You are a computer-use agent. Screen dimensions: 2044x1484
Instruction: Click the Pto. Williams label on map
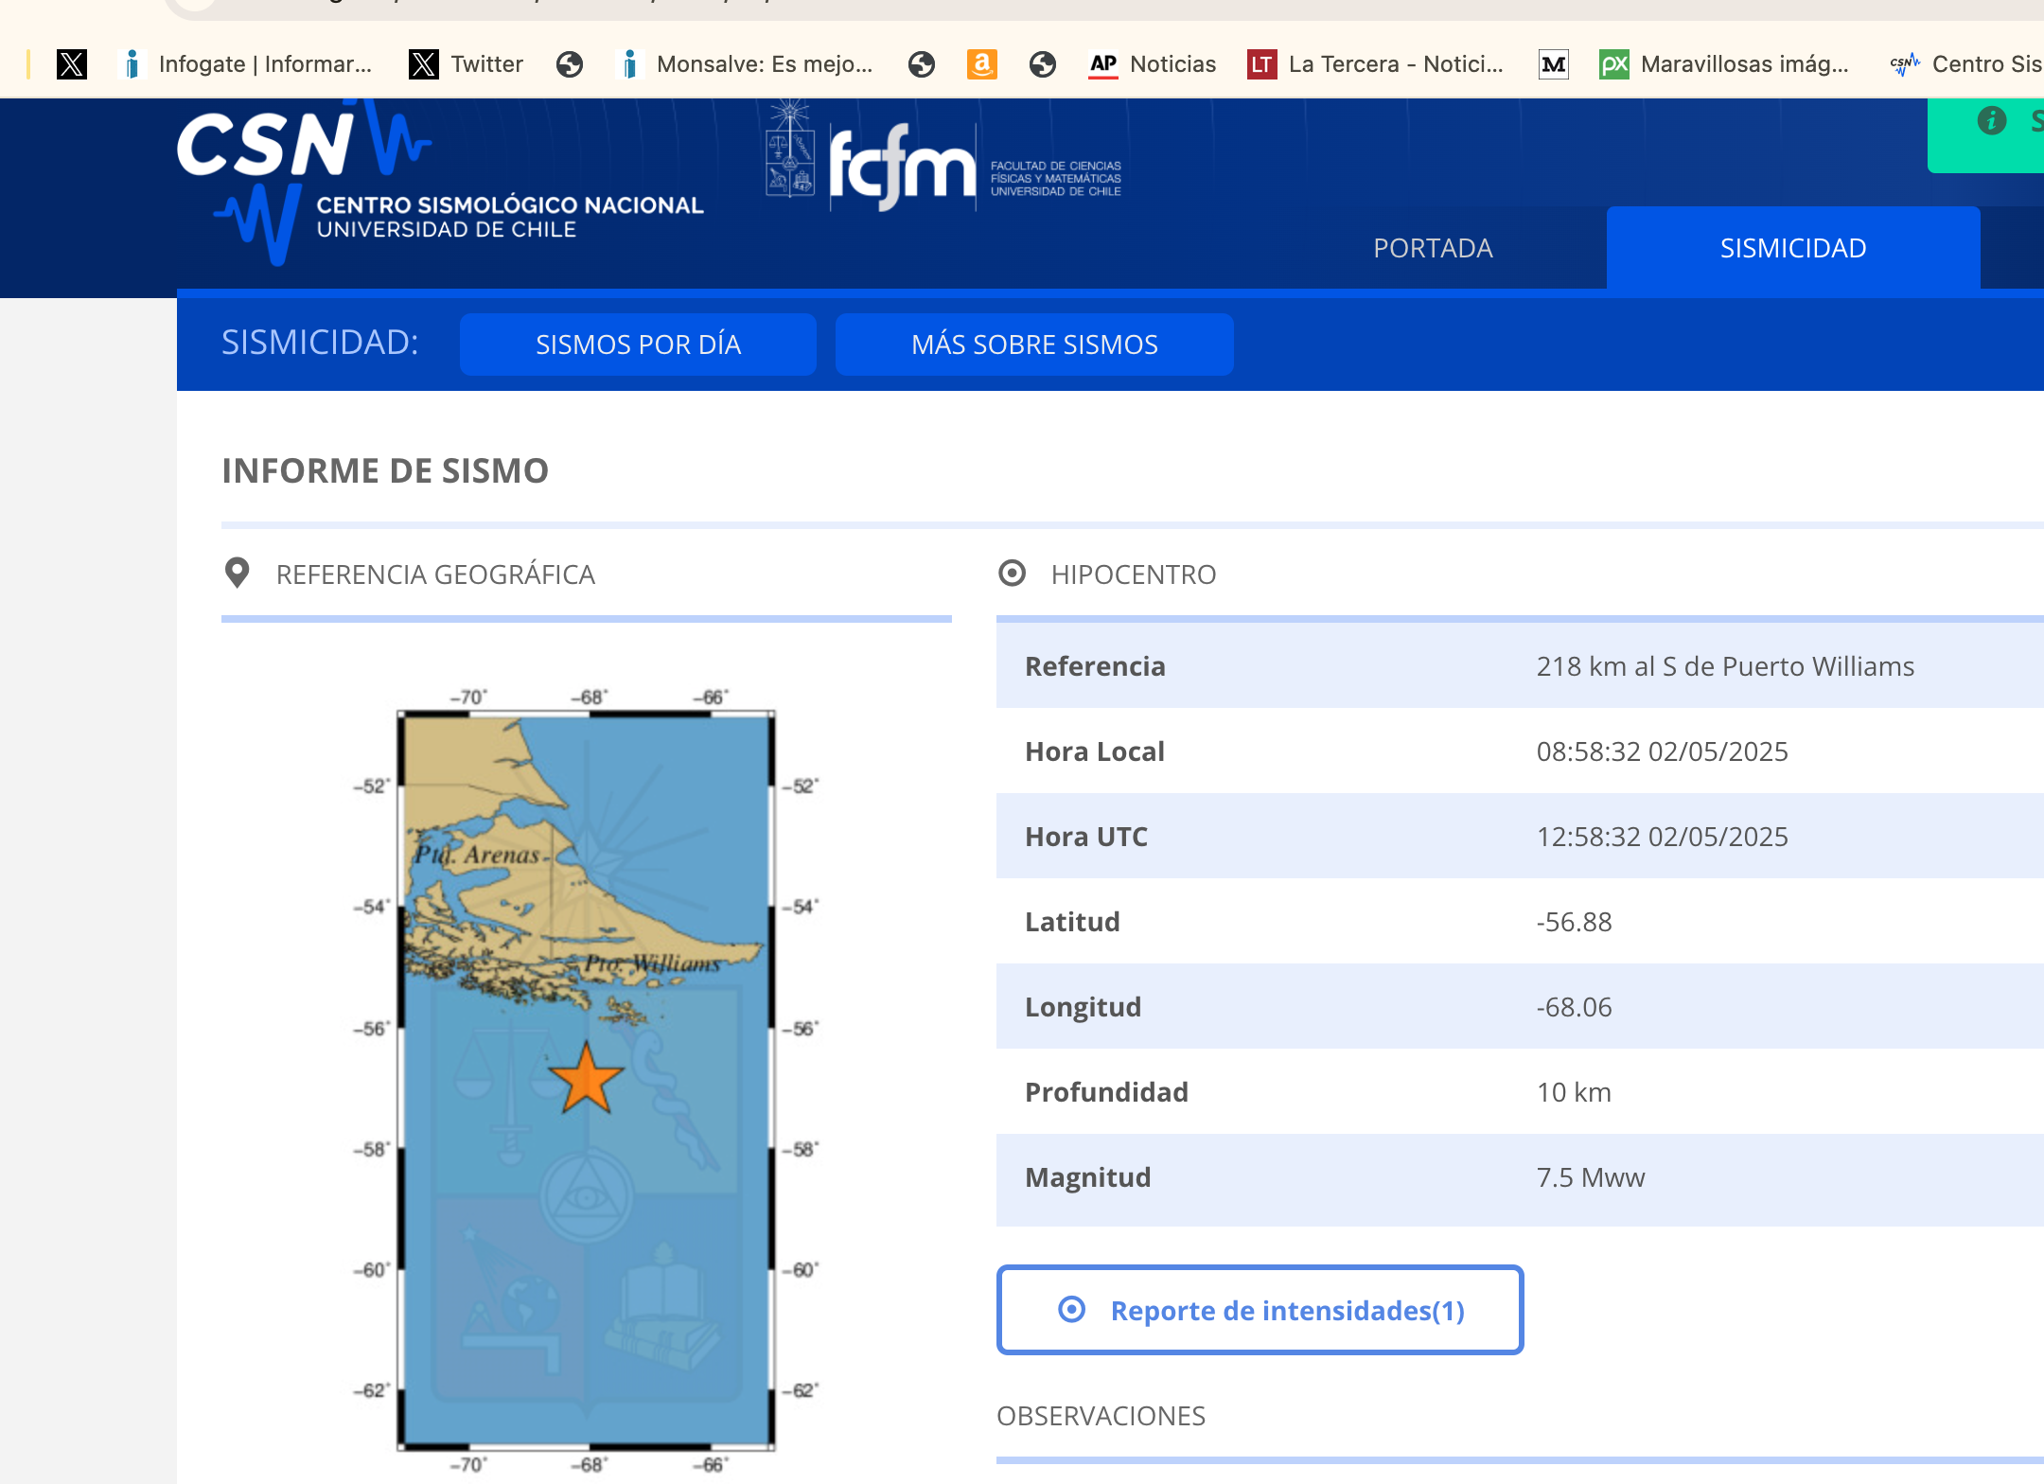pyautogui.click(x=653, y=963)
